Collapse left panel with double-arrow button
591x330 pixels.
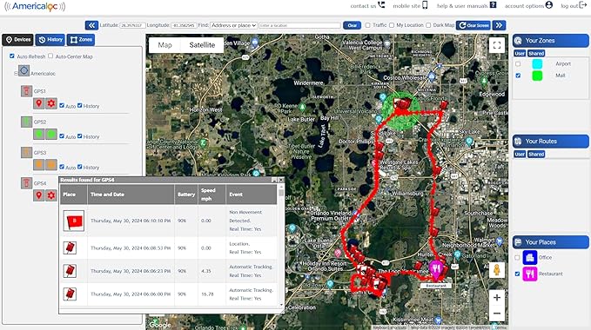(x=91, y=25)
